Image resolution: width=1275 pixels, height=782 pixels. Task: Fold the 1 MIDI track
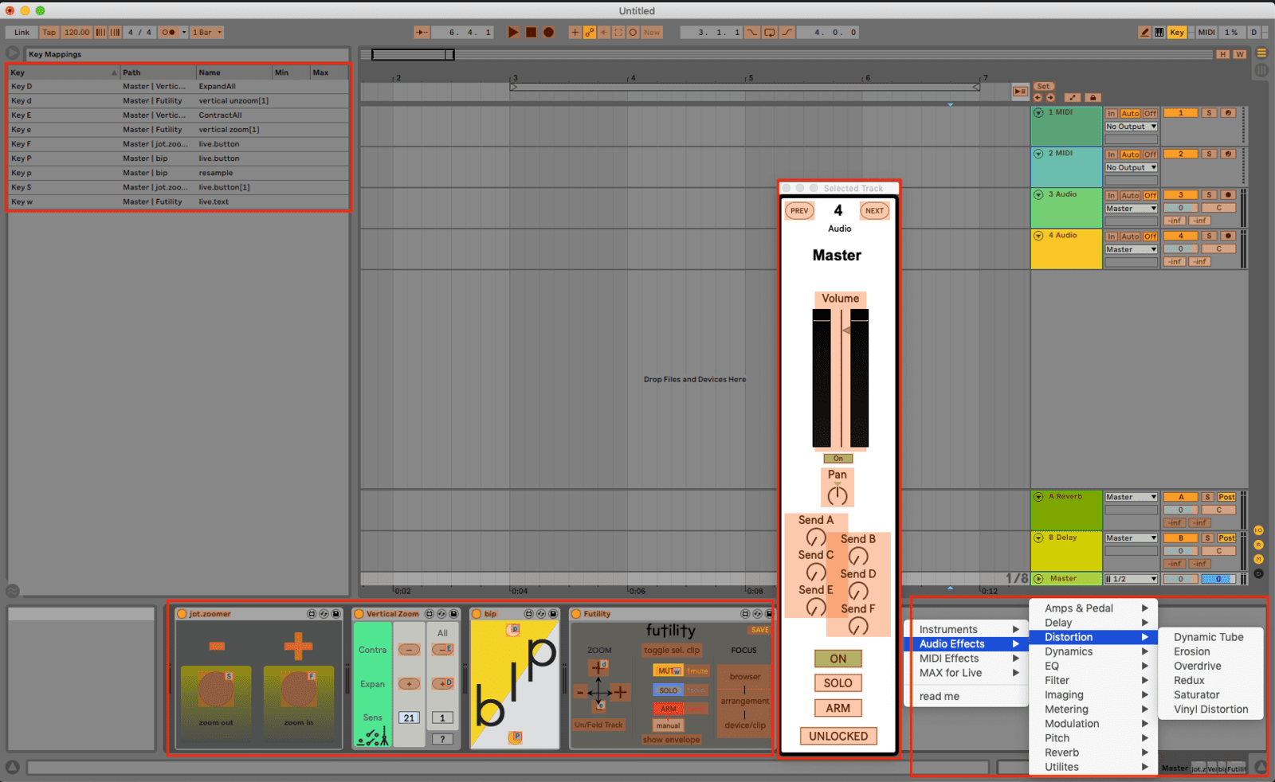[1038, 113]
